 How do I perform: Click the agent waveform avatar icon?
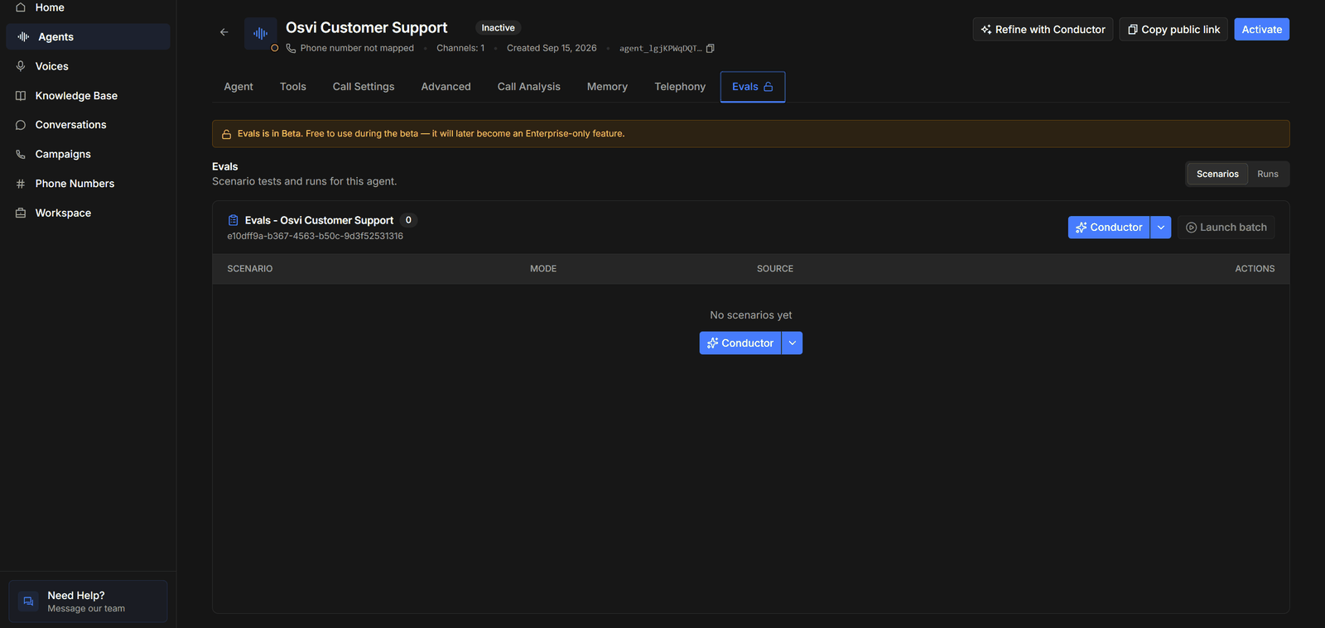pyautogui.click(x=260, y=33)
